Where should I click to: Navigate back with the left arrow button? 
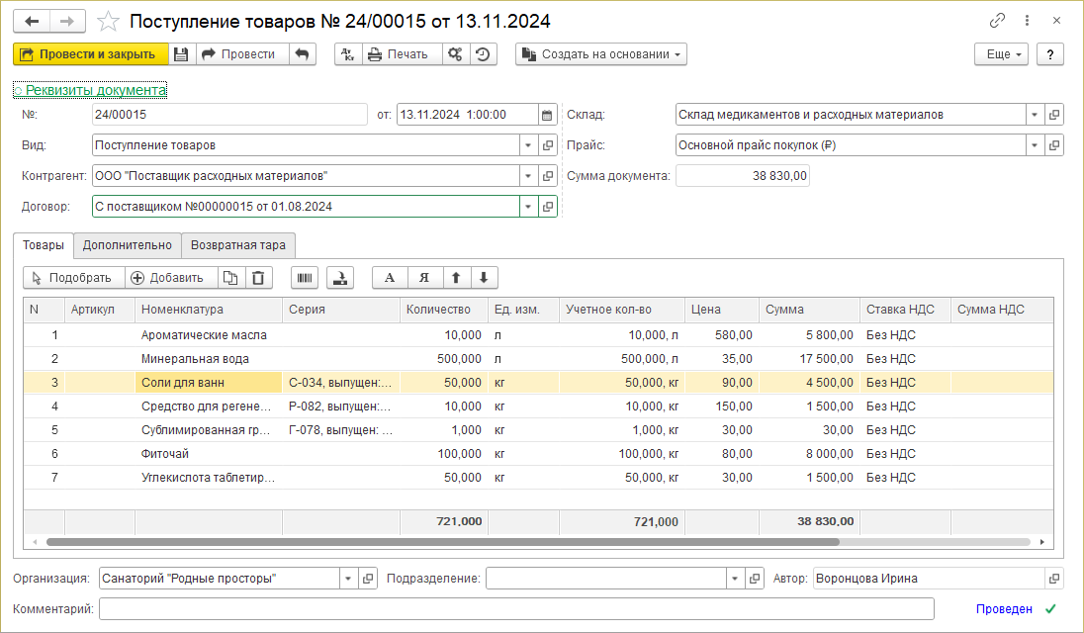click(32, 21)
